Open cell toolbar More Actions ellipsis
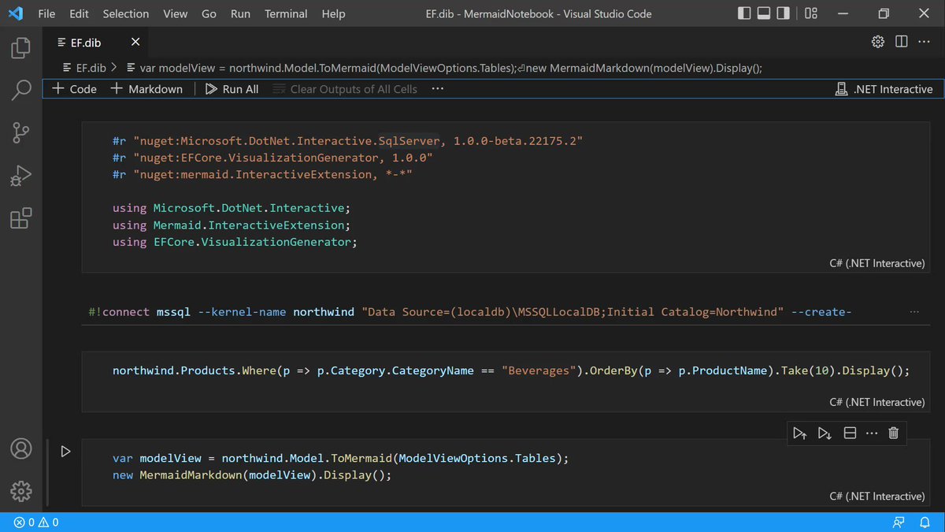The height and width of the screenshot is (532, 945). coord(871,433)
